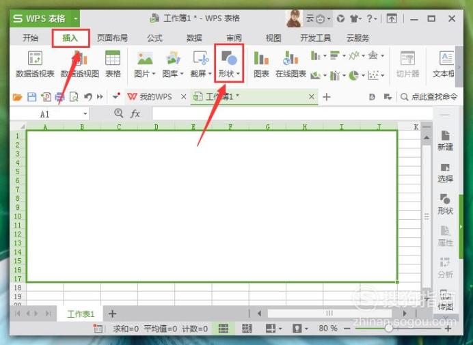473x345 pixels.
Task: Click the zoom slider handle
Action: tap(389, 328)
